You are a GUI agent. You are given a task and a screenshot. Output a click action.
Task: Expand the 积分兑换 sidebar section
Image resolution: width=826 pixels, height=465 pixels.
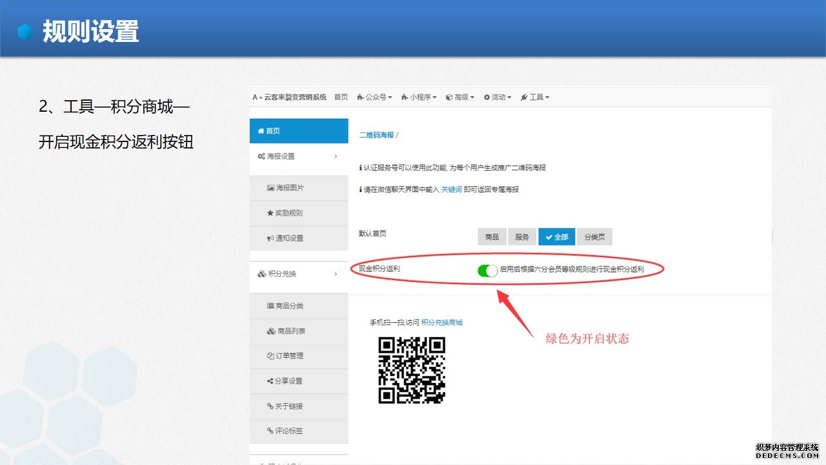[299, 274]
